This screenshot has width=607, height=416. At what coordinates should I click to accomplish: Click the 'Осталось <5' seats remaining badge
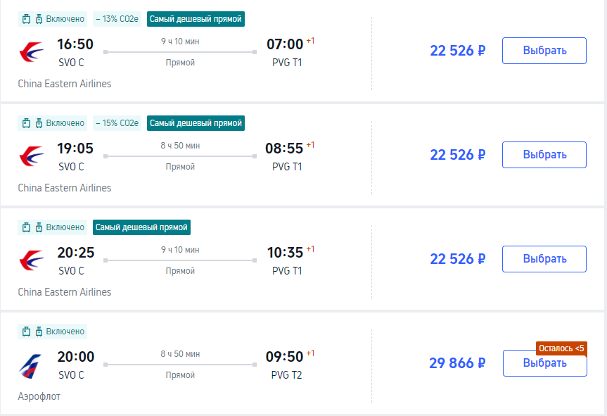(561, 348)
